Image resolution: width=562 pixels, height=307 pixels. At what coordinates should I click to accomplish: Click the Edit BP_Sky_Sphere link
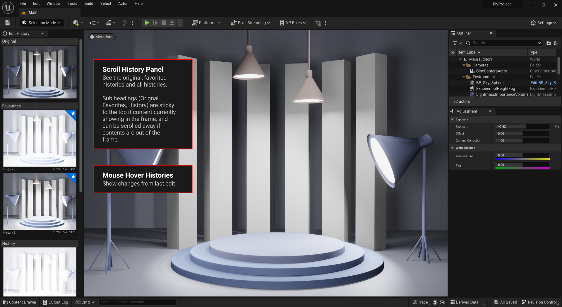[543, 83]
